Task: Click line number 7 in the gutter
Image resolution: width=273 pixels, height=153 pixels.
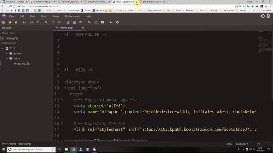Action: pyautogui.click(x=58, y=70)
